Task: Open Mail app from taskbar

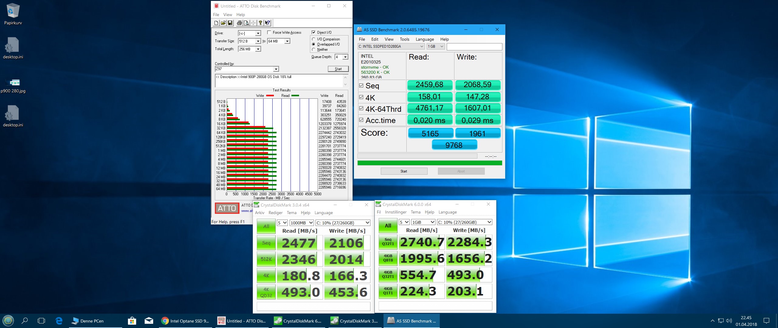Action: click(x=149, y=321)
